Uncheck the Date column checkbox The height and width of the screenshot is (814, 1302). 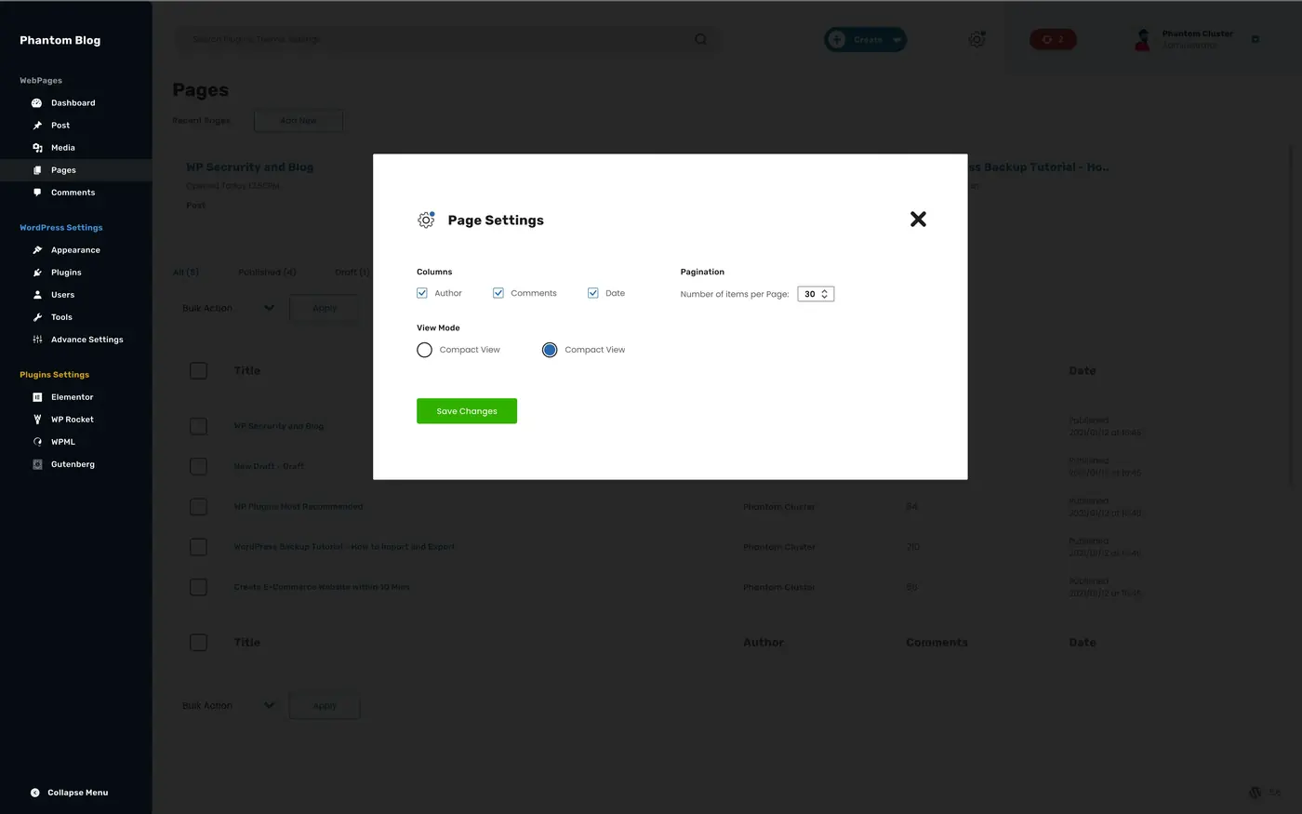click(x=593, y=293)
